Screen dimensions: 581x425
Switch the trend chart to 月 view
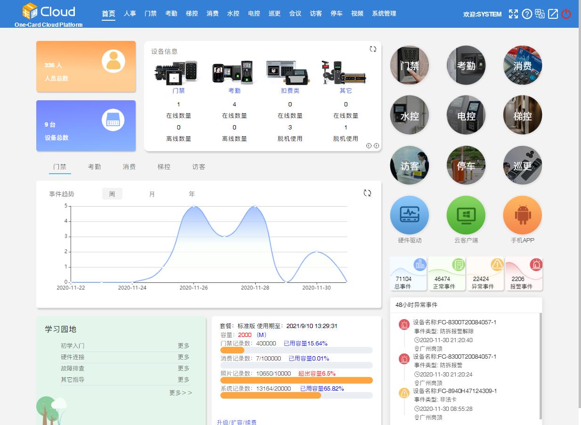152,193
